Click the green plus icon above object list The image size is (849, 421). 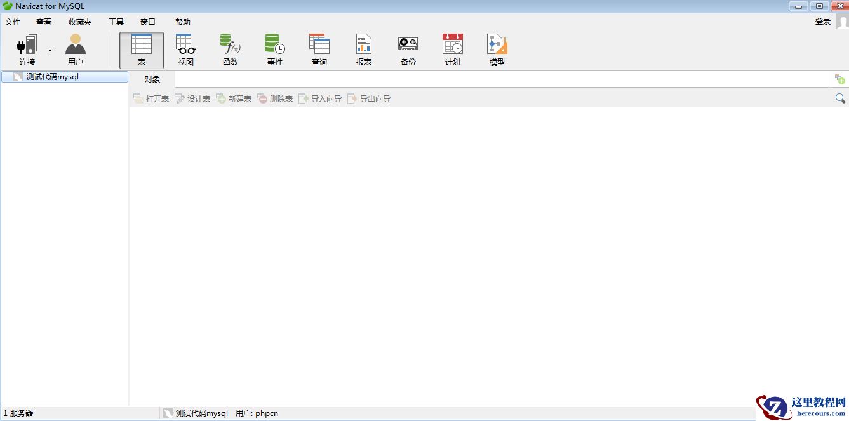pos(839,79)
